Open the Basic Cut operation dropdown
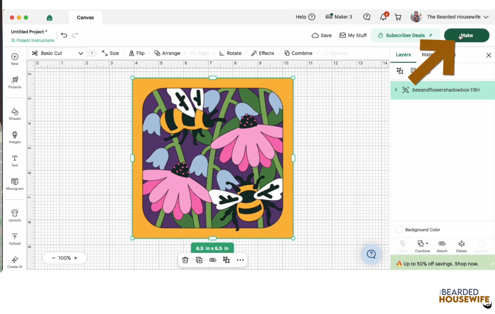 coord(58,53)
